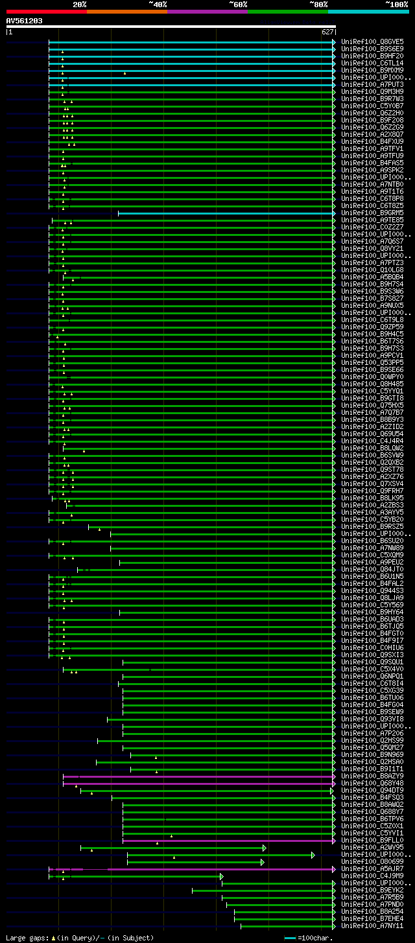Screen dimensions: 415x943
Task: Click the cyan alignment bar for B9GRM5
Action: point(227,213)
